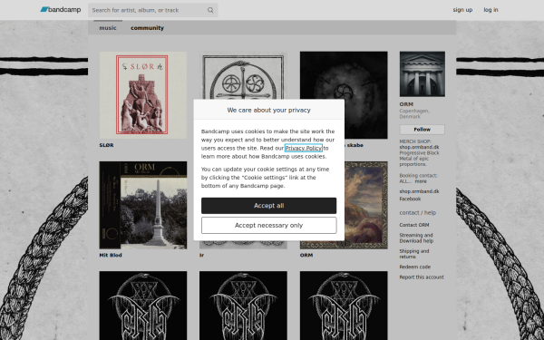Open the first ORM logo merch item in bottom row

(143, 306)
